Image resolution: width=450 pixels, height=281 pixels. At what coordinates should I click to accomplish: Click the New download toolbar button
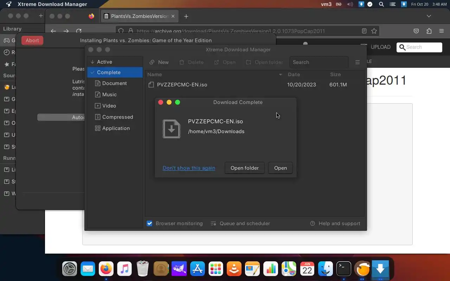pyautogui.click(x=159, y=62)
